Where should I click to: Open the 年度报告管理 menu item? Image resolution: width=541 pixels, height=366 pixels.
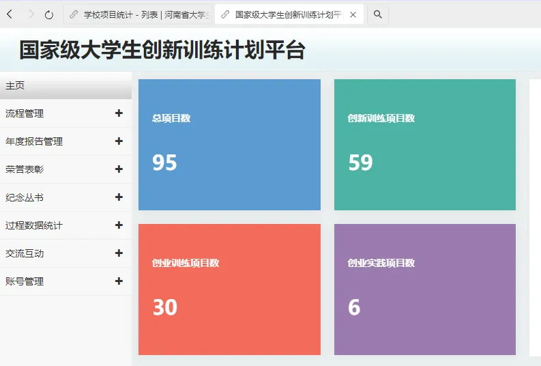pos(65,141)
